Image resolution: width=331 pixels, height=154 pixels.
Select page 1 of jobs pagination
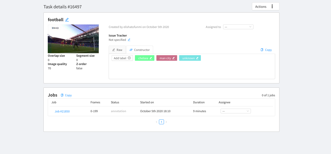161,122
